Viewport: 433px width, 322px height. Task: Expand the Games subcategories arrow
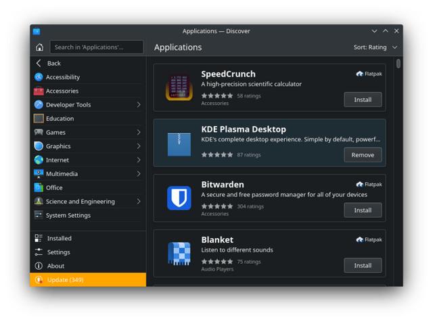(139, 133)
